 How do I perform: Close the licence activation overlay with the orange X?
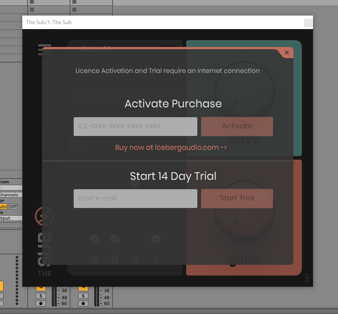287,52
